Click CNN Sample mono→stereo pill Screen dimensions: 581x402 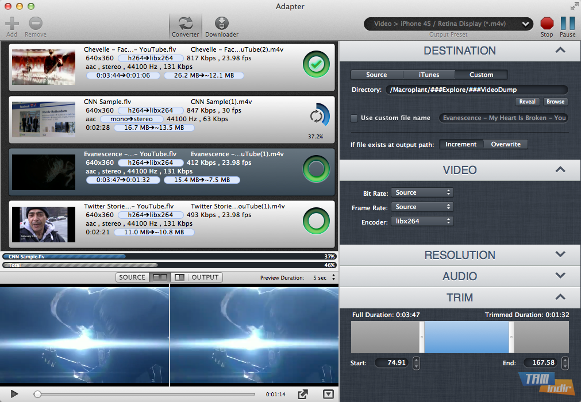pyautogui.click(x=132, y=119)
